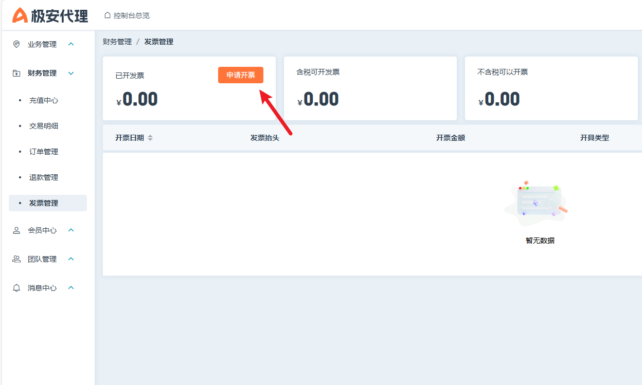
Task: Go to 订单管理 page
Action: (x=44, y=152)
